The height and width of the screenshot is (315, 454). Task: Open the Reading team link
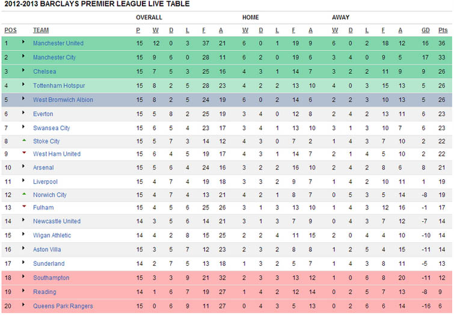coord(44,292)
